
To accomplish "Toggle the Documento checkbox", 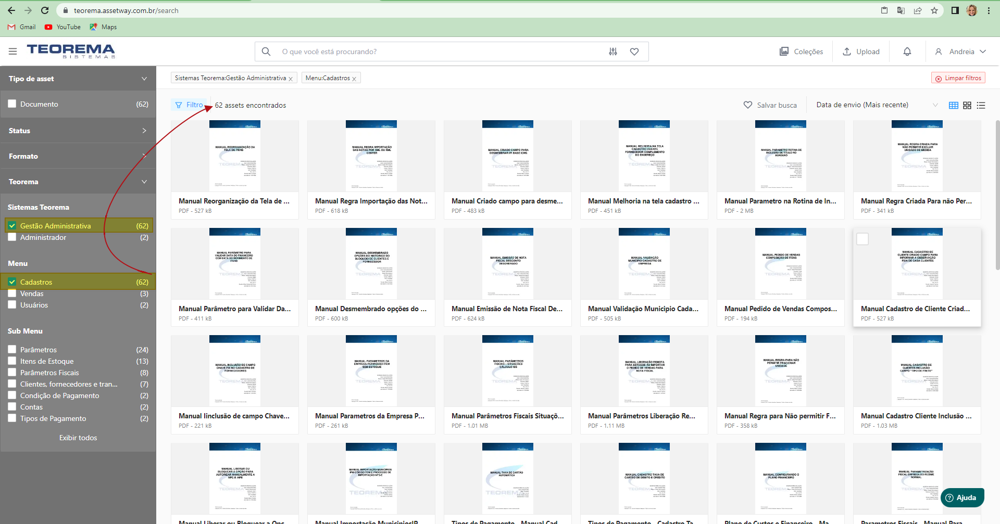I will point(12,104).
